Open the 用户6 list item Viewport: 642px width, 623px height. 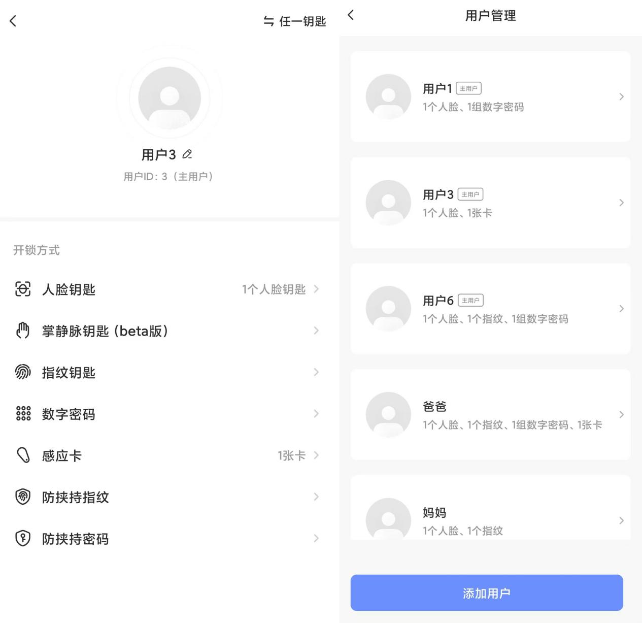[490, 309]
